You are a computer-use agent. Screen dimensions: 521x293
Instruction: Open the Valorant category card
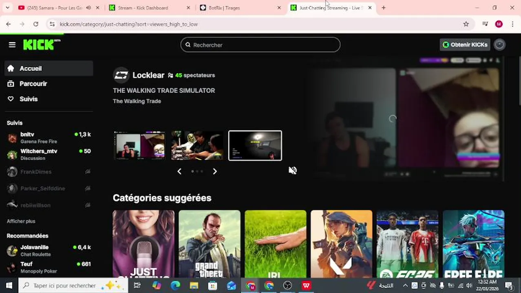click(342, 244)
